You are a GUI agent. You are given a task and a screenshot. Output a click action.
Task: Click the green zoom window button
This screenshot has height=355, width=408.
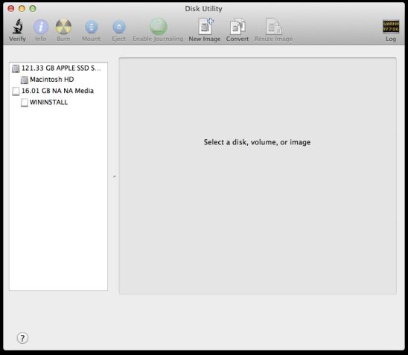click(33, 9)
